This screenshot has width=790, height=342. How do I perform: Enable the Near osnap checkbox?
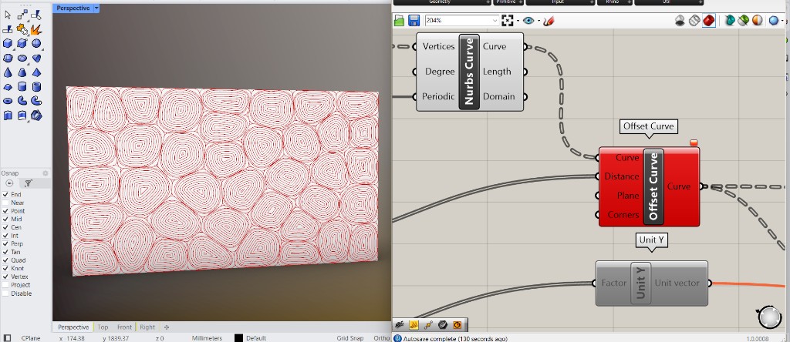point(5,203)
